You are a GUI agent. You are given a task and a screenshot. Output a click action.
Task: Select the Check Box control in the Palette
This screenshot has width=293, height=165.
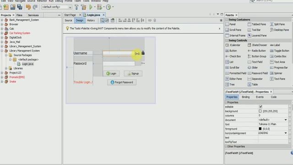coord(233,56)
